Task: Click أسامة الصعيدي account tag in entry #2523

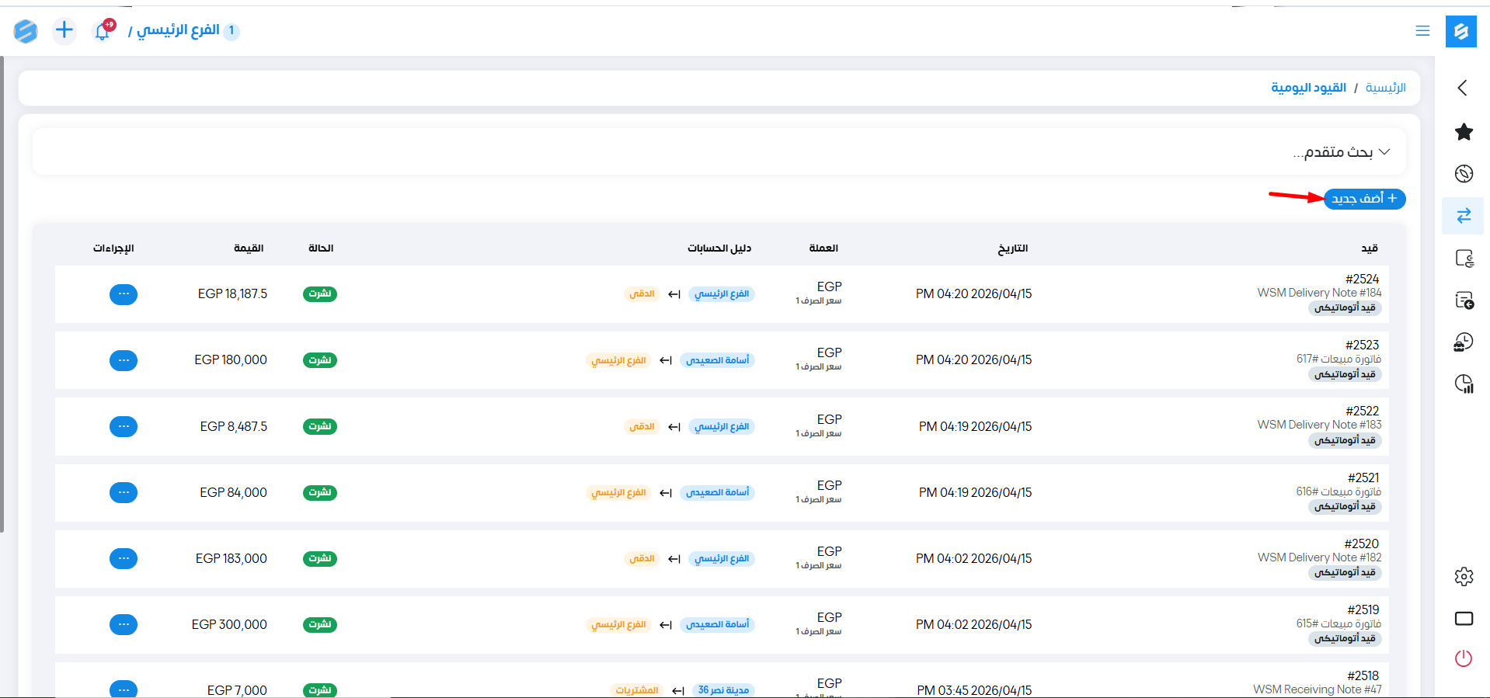Action: coord(717,360)
